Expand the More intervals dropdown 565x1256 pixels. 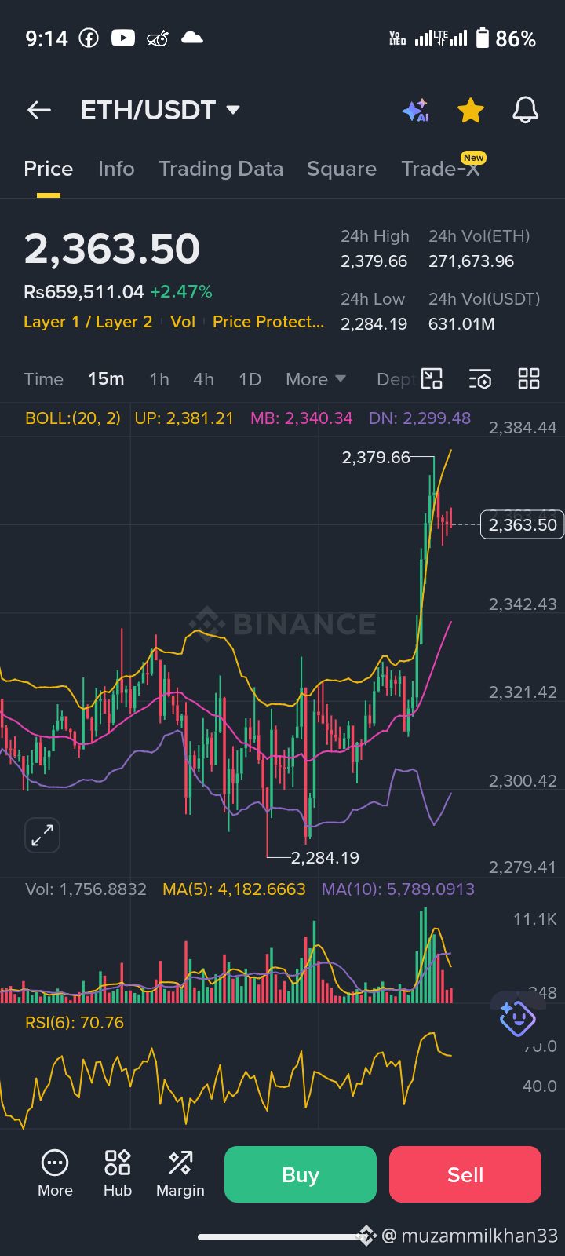[315, 379]
